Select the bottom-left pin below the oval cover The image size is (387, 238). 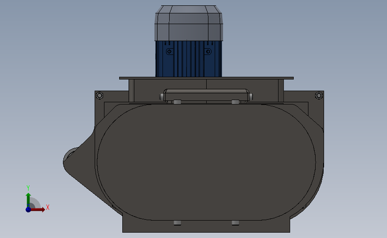(x=177, y=223)
